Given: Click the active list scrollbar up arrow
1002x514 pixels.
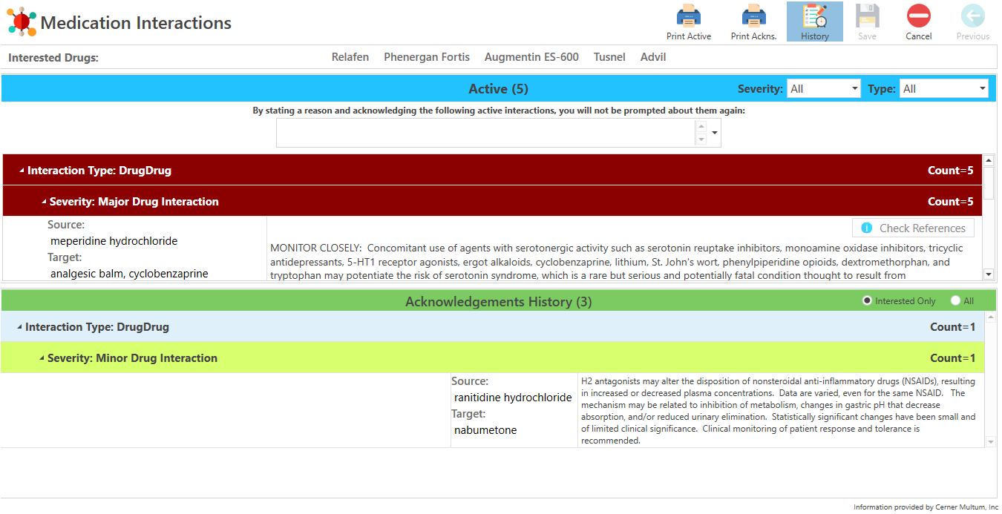Looking at the screenshot, I should [x=988, y=159].
